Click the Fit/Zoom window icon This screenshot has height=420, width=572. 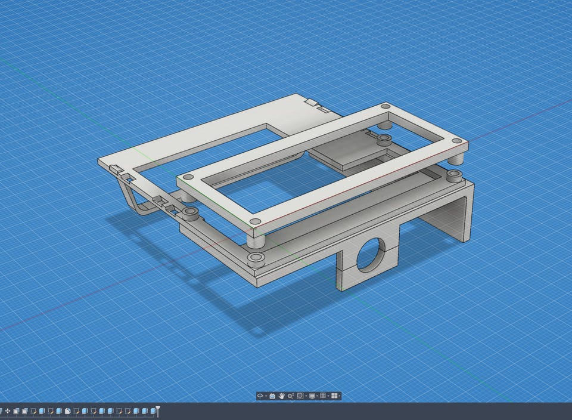(300, 396)
